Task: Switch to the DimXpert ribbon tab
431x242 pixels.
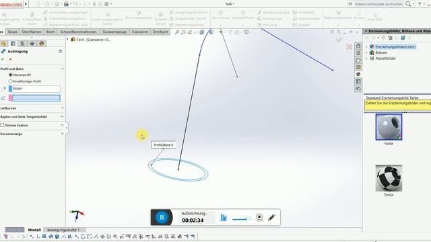Action: [160, 32]
